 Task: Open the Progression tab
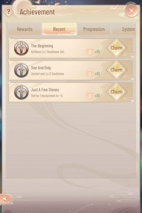[94, 29]
